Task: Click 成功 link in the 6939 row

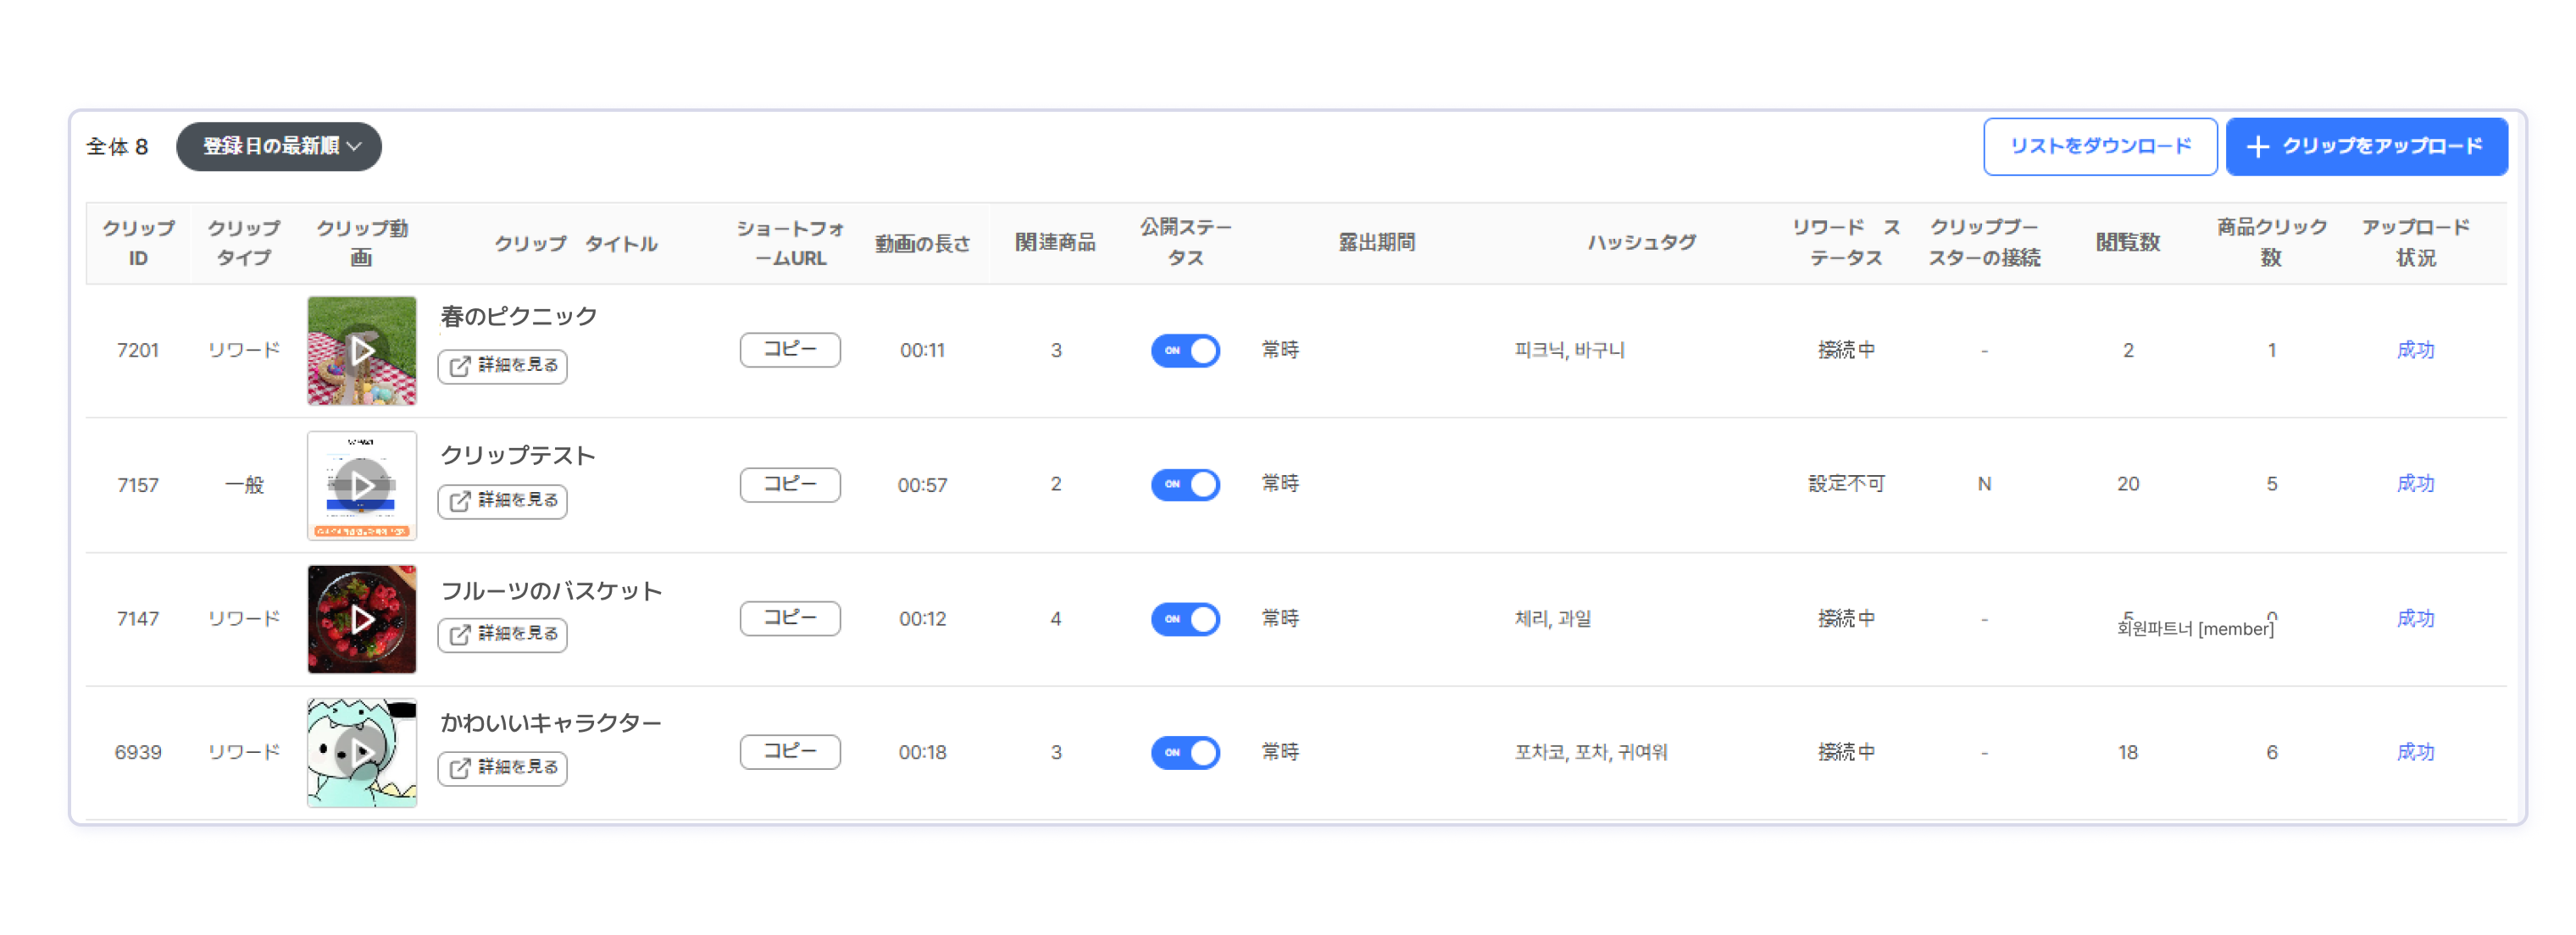Action: point(2414,752)
